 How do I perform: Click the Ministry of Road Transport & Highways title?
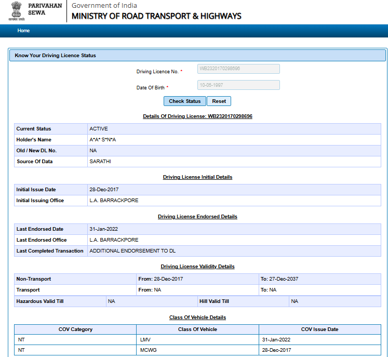[x=156, y=16]
